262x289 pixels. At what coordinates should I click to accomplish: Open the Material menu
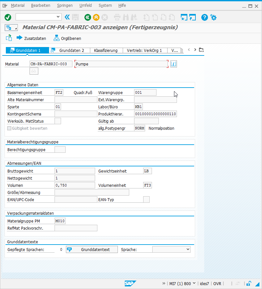click(18, 6)
